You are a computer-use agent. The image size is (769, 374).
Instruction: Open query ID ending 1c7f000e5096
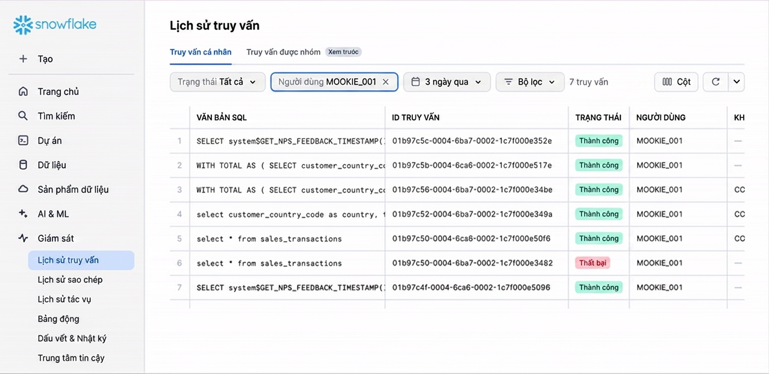[471, 287]
